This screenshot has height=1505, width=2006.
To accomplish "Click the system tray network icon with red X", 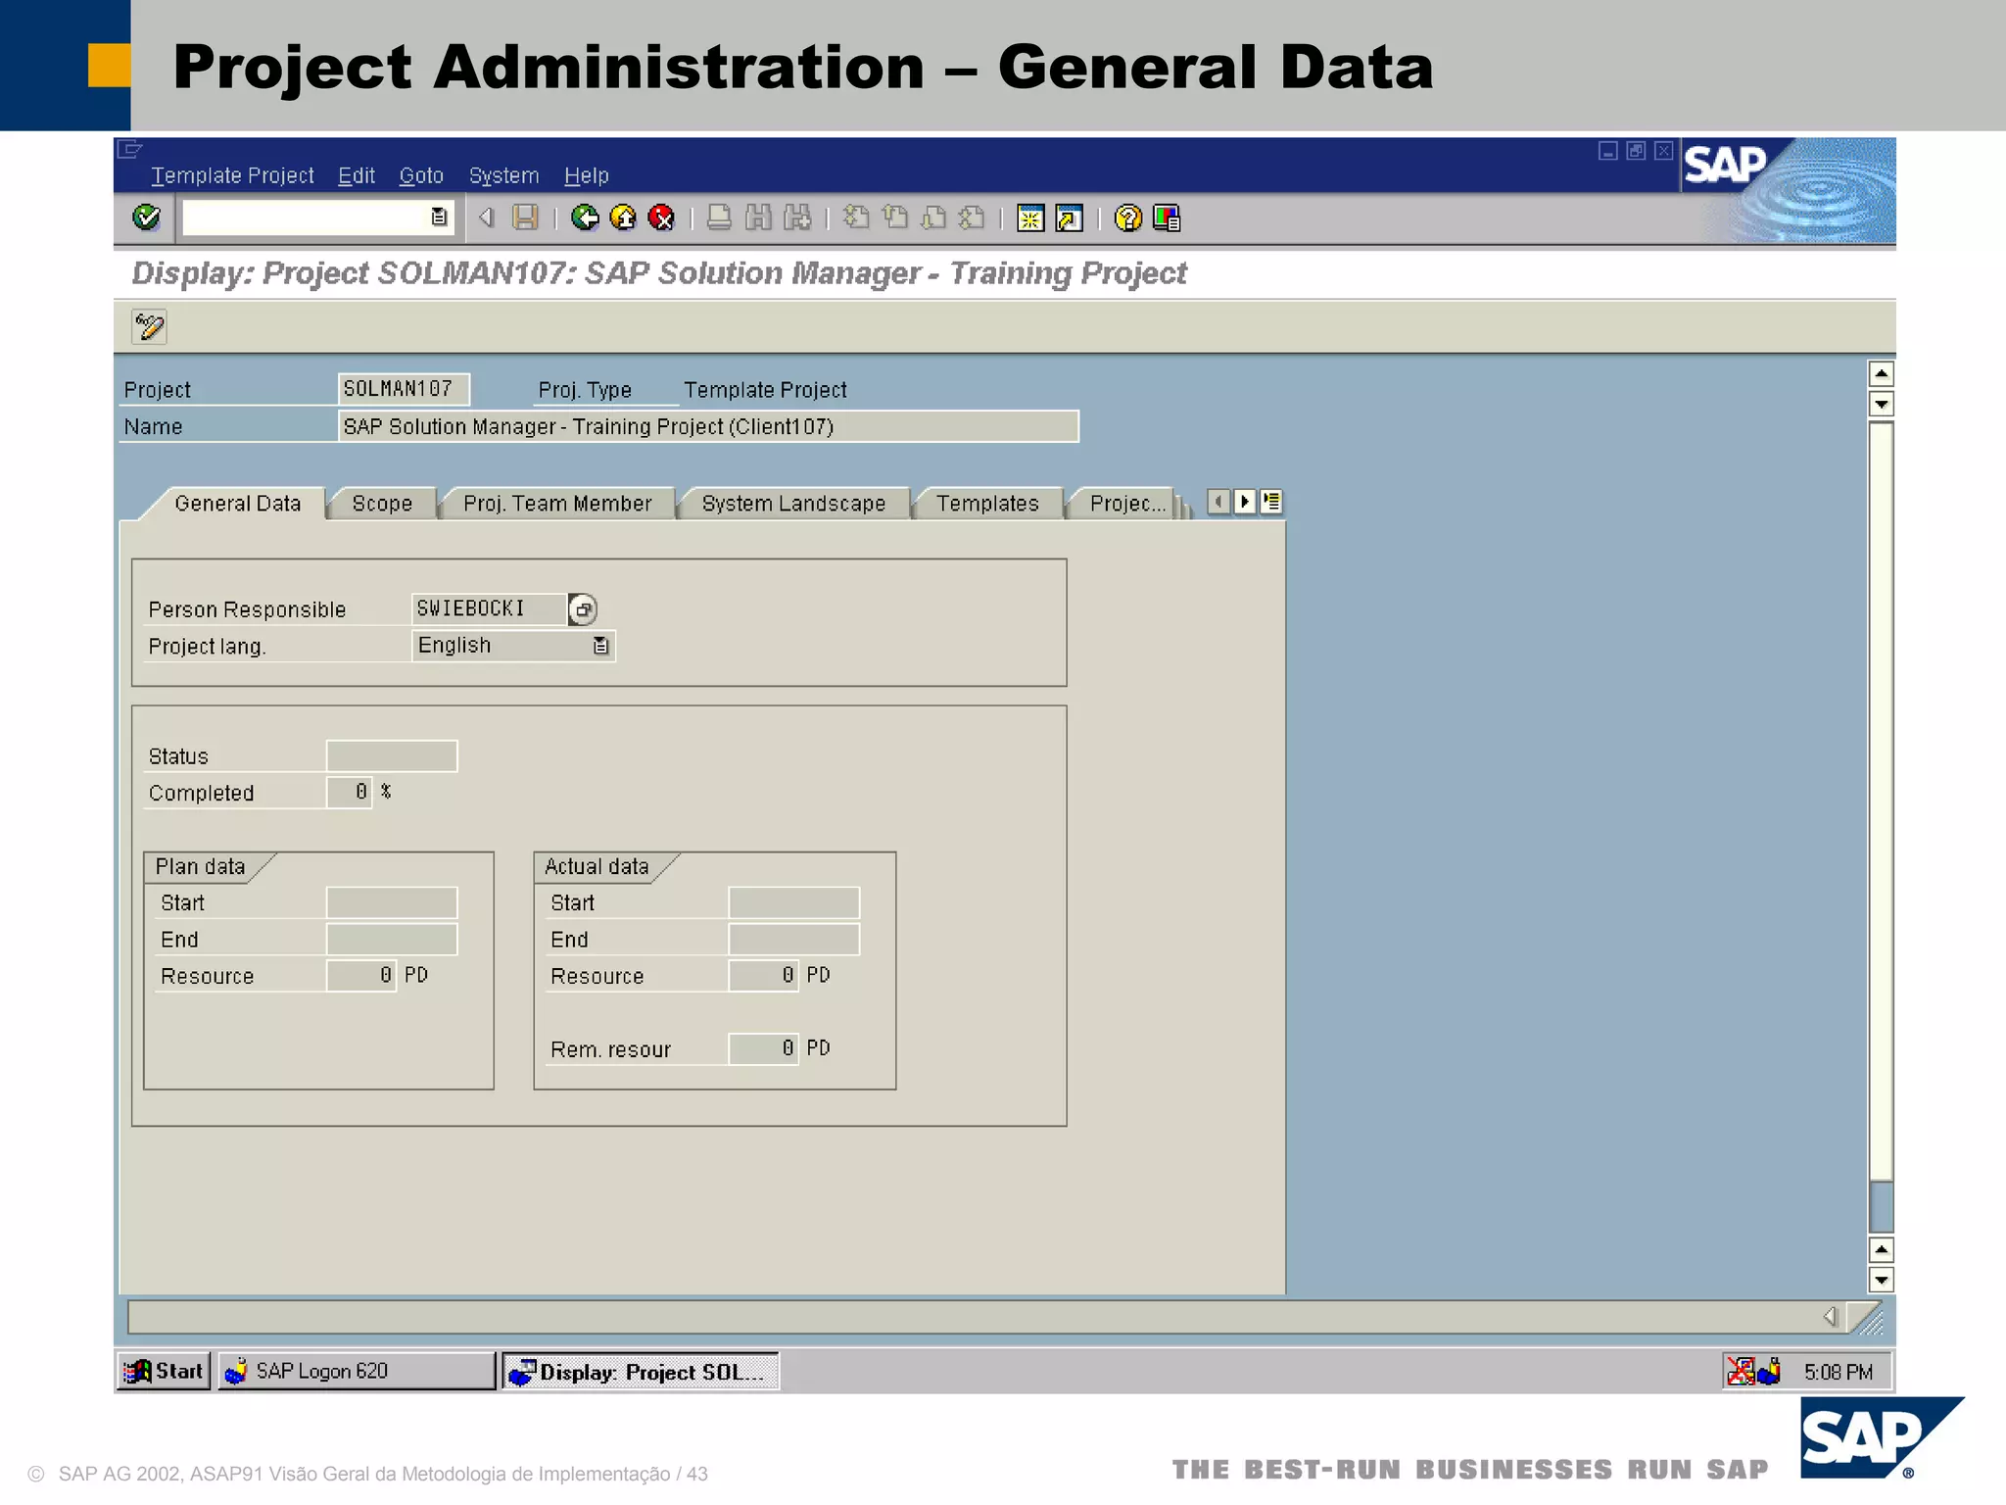I will 1741,1371.
